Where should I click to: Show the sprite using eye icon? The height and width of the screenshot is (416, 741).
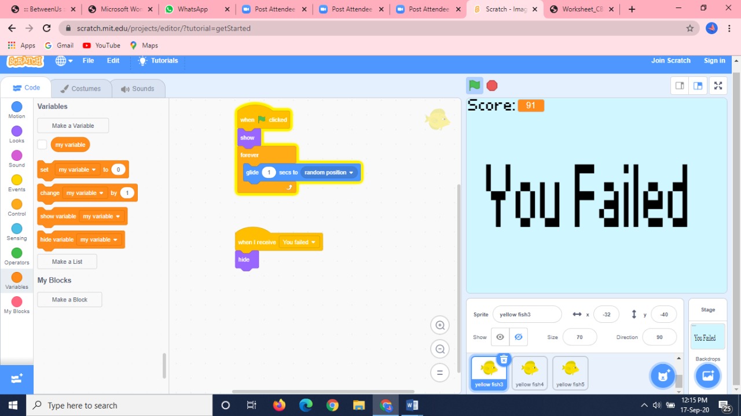click(x=500, y=337)
